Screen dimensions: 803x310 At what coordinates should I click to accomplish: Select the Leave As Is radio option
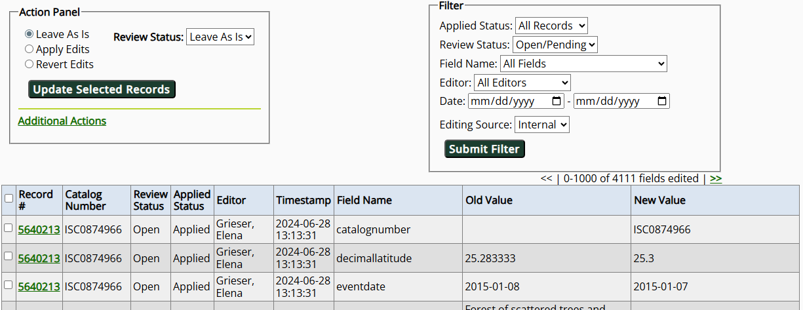click(x=29, y=34)
